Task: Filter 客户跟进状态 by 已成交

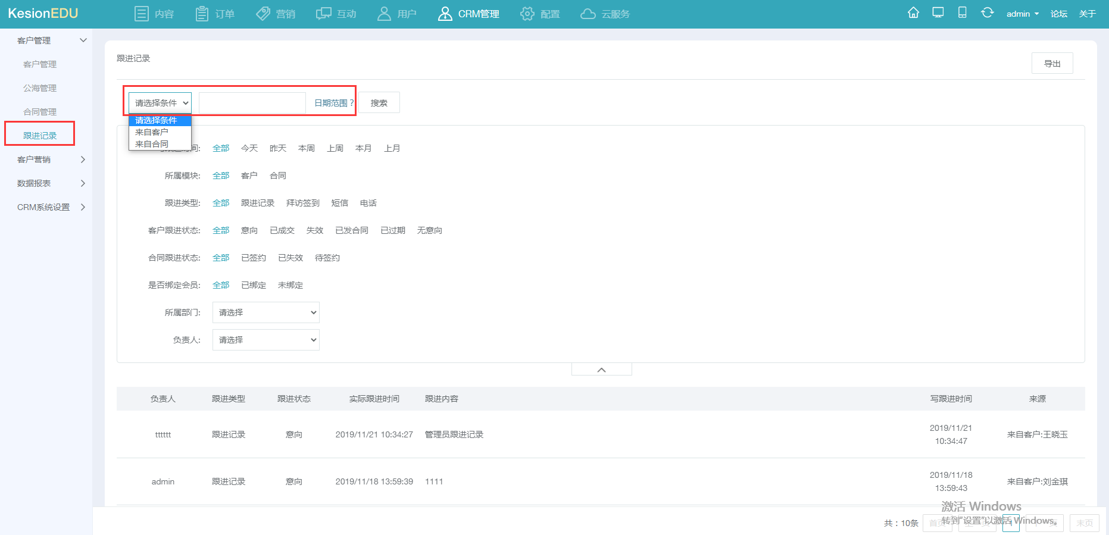Action: 282,230
